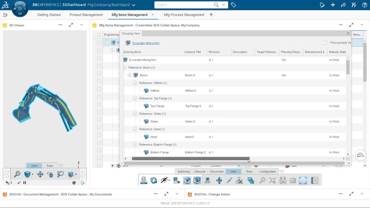Collapse the Boom item node
The image size is (370, 208).
[x=129, y=75]
